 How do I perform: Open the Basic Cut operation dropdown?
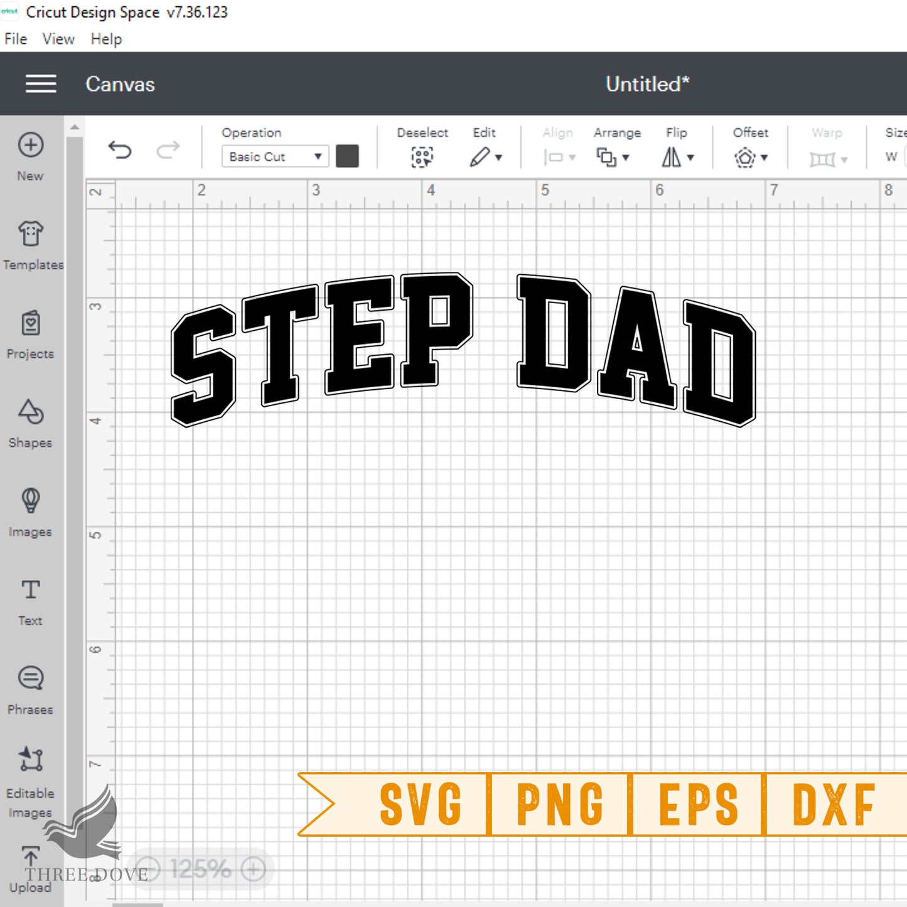(275, 156)
